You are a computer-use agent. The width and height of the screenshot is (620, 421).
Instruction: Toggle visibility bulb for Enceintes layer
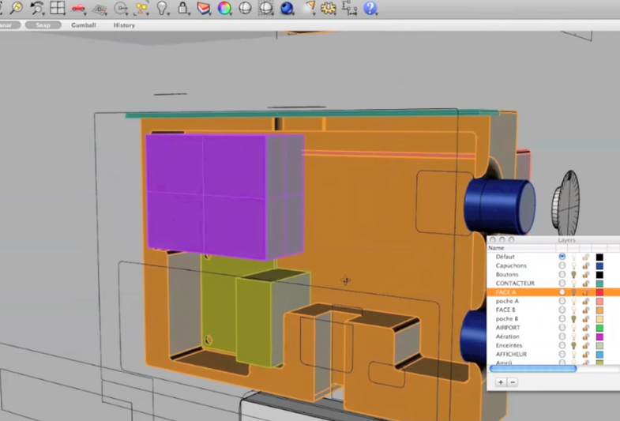[x=573, y=345]
